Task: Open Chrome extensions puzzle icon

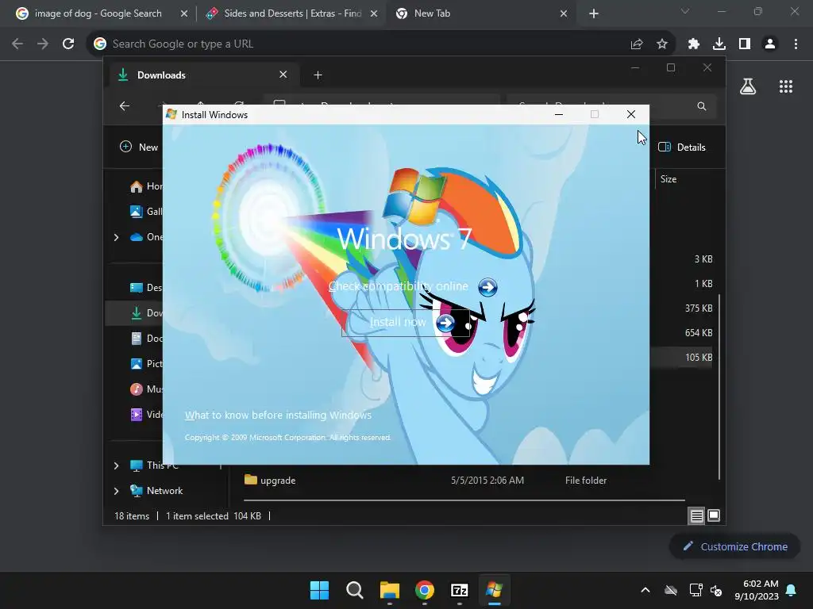Action: point(694,44)
